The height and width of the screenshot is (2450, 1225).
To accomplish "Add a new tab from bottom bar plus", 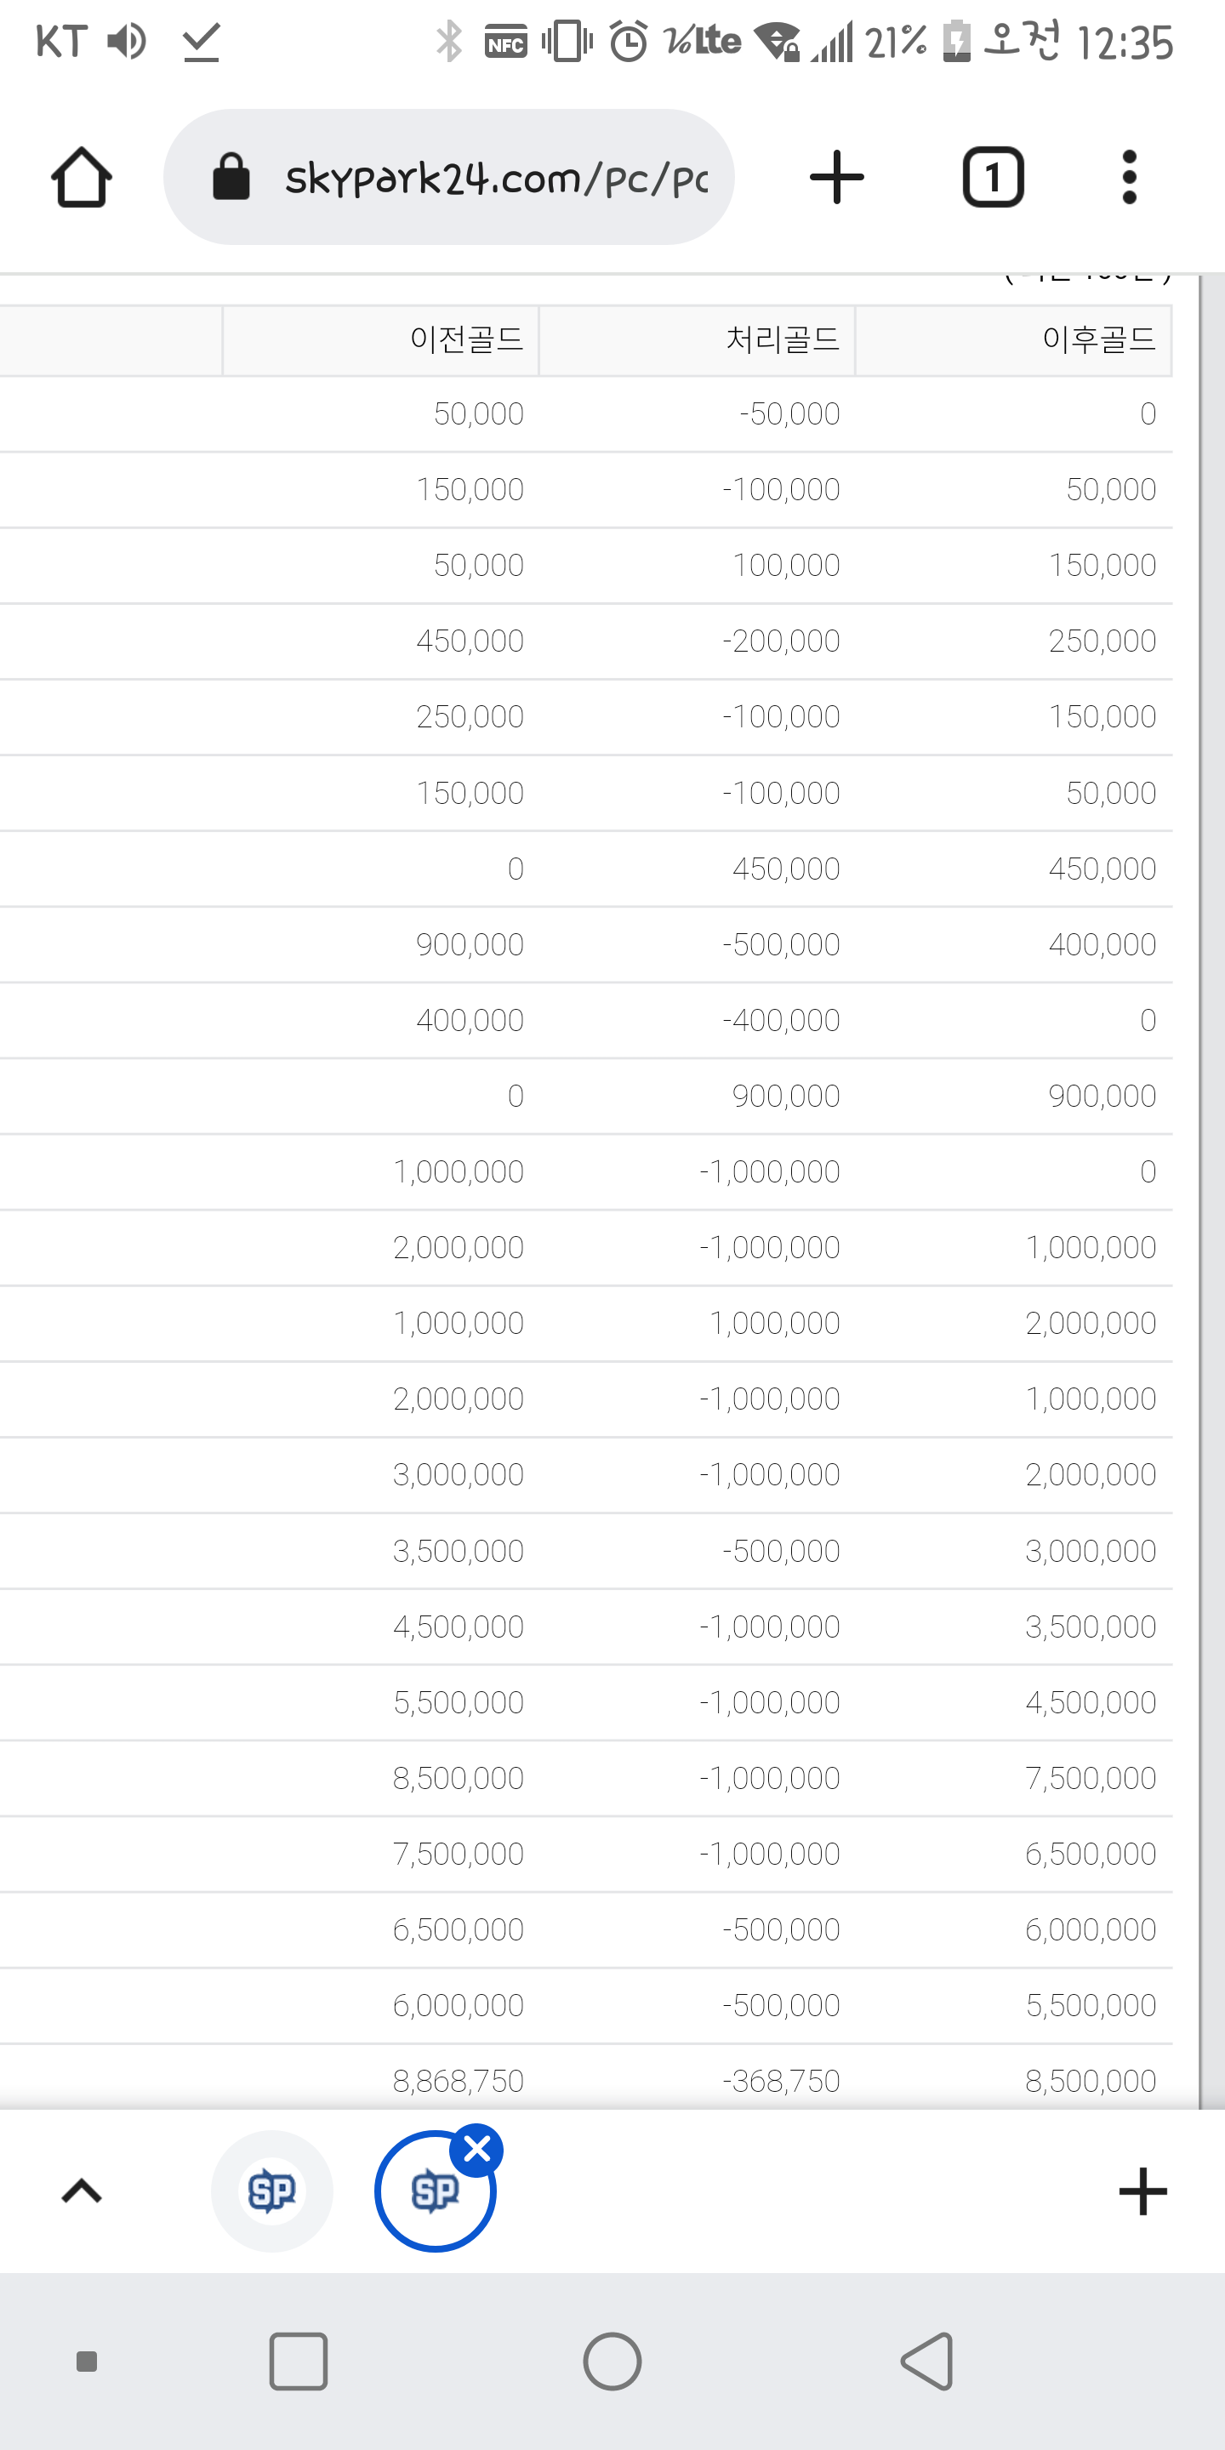I will pos(1142,2191).
